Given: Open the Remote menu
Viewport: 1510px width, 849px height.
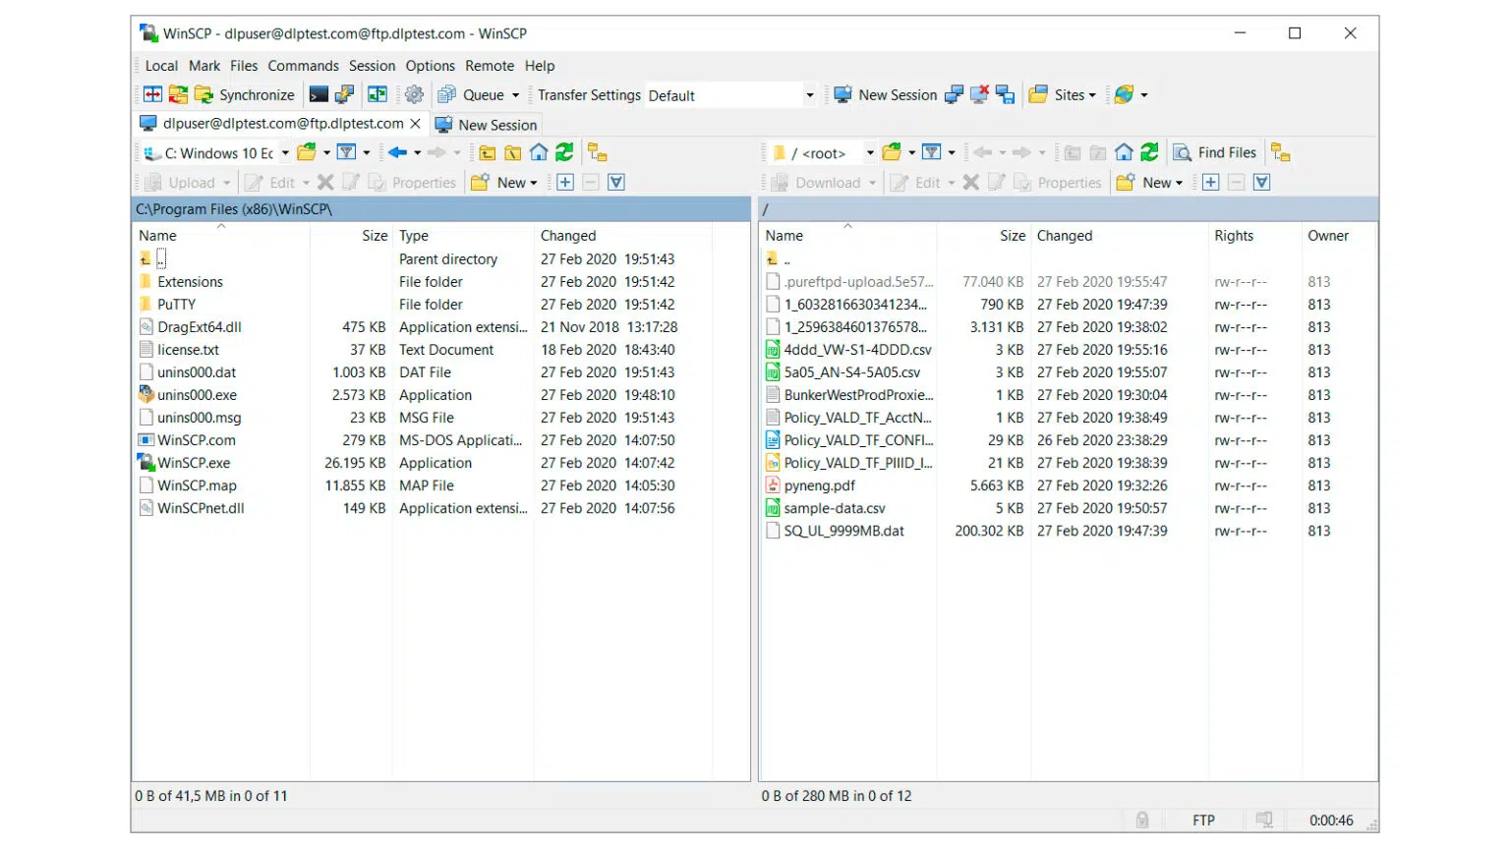Looking at the screenshot, I should click(490, 66).
